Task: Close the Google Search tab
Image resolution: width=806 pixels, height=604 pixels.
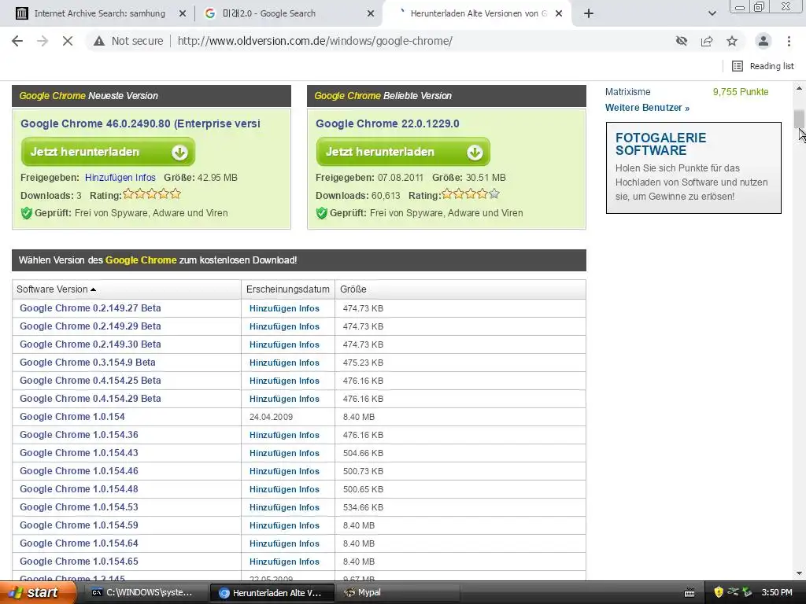Action: pyautogui.click(x=371, y=14)
